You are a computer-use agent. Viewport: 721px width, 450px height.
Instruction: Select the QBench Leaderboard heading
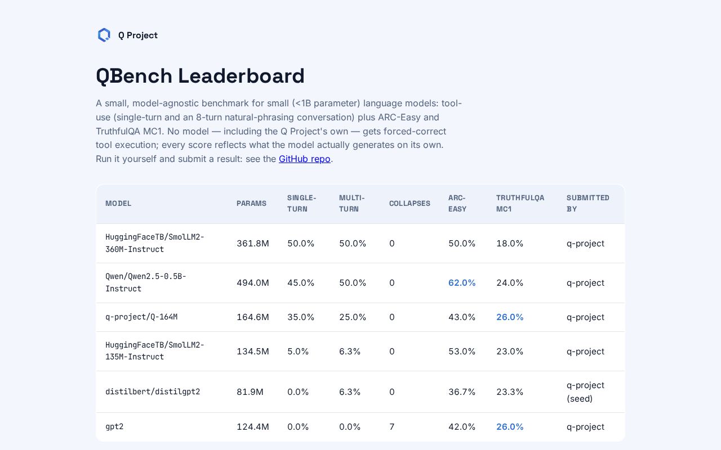[200, 76]
